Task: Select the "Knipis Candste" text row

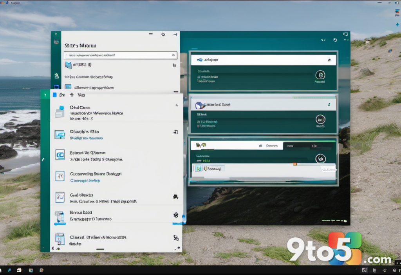Action: pyautogui.click(x=89, y=77)
